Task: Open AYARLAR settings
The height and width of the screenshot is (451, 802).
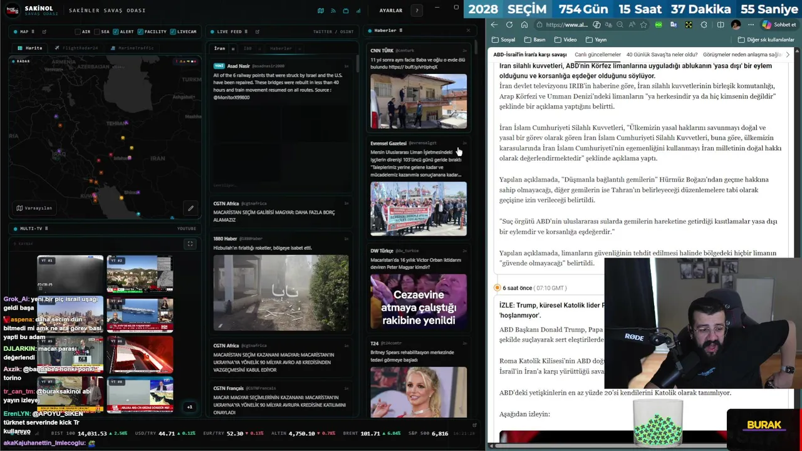Action: pos(391,11)
